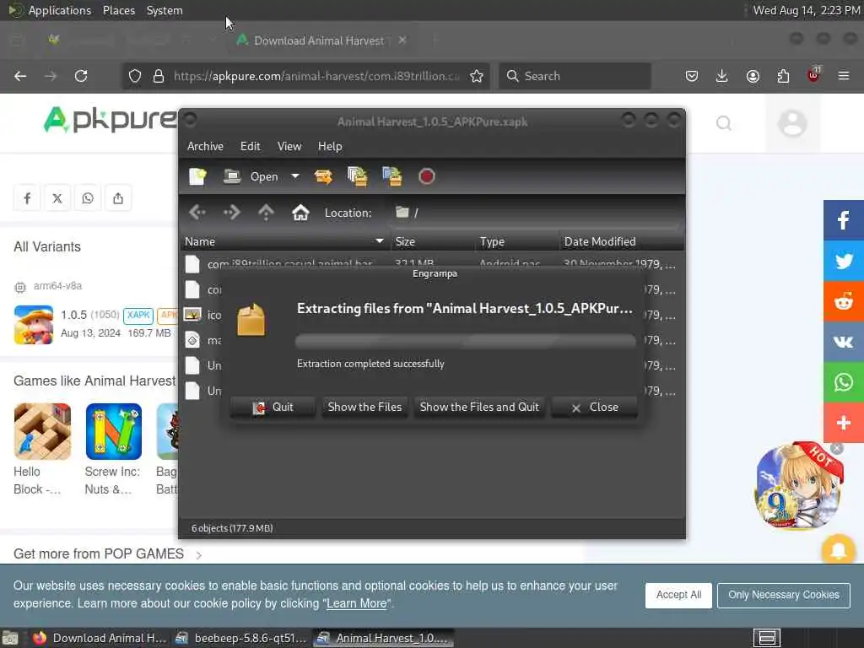This screenshot has width=864, height=648.
Task: Open Firefox downloads panel
Action: click(x=722, y=76)
